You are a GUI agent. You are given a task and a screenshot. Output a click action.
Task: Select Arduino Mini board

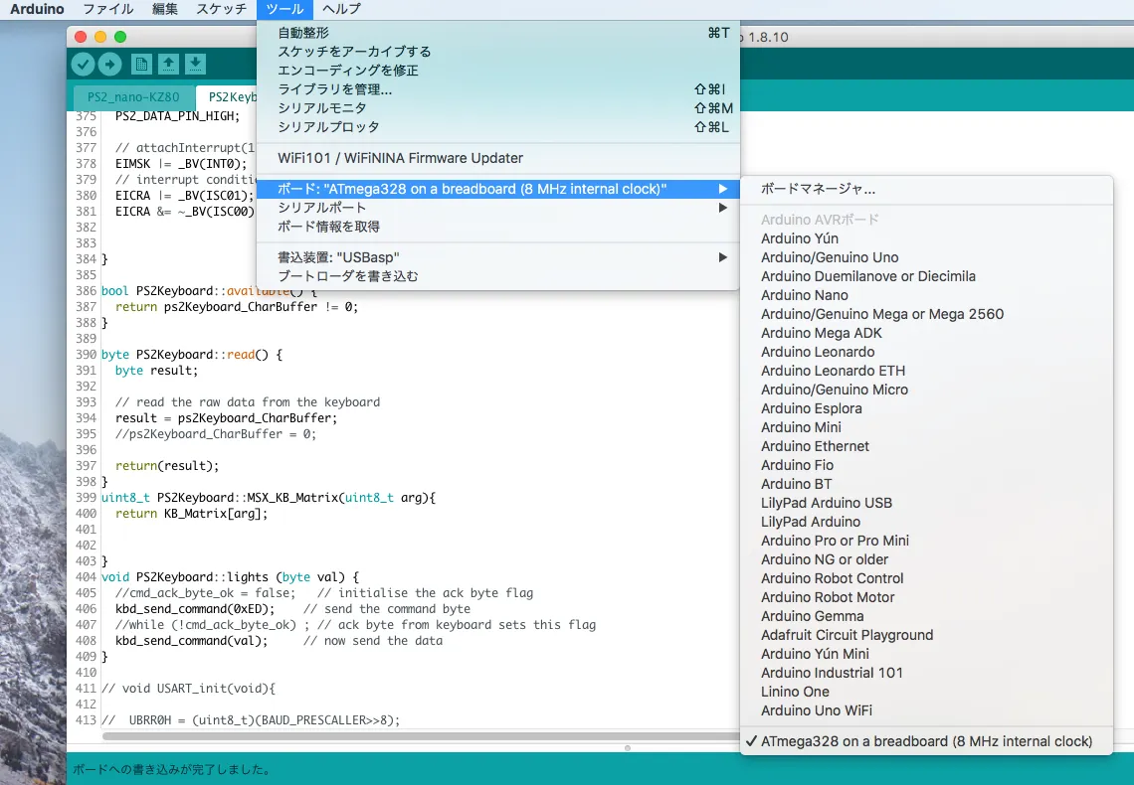926,427
